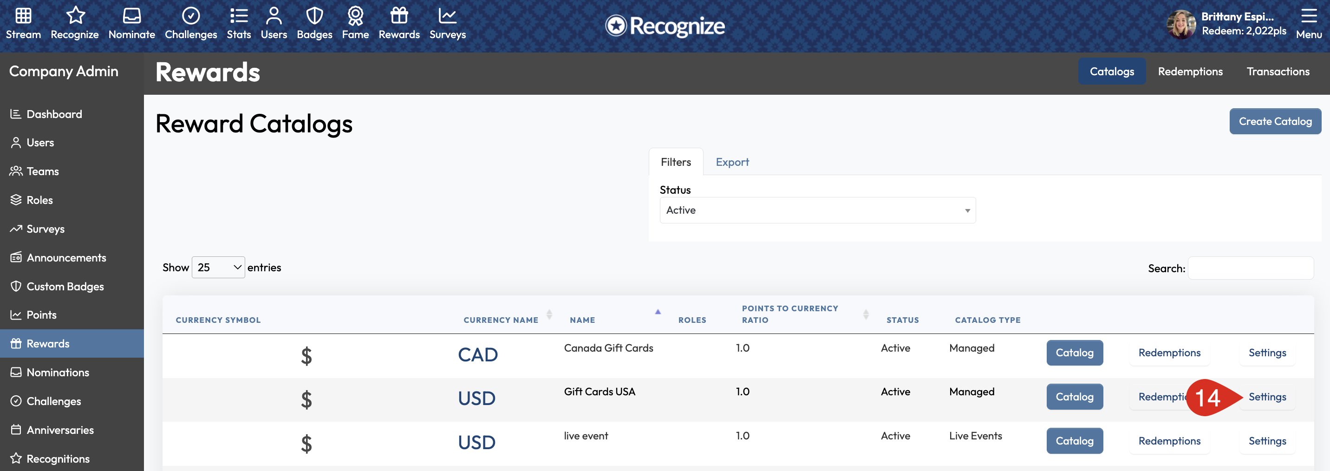Image resolution: width=1330 pixels, height=471 pixels.
Task: Click the Gift Cards USA name cell
Action: (600, 392)
